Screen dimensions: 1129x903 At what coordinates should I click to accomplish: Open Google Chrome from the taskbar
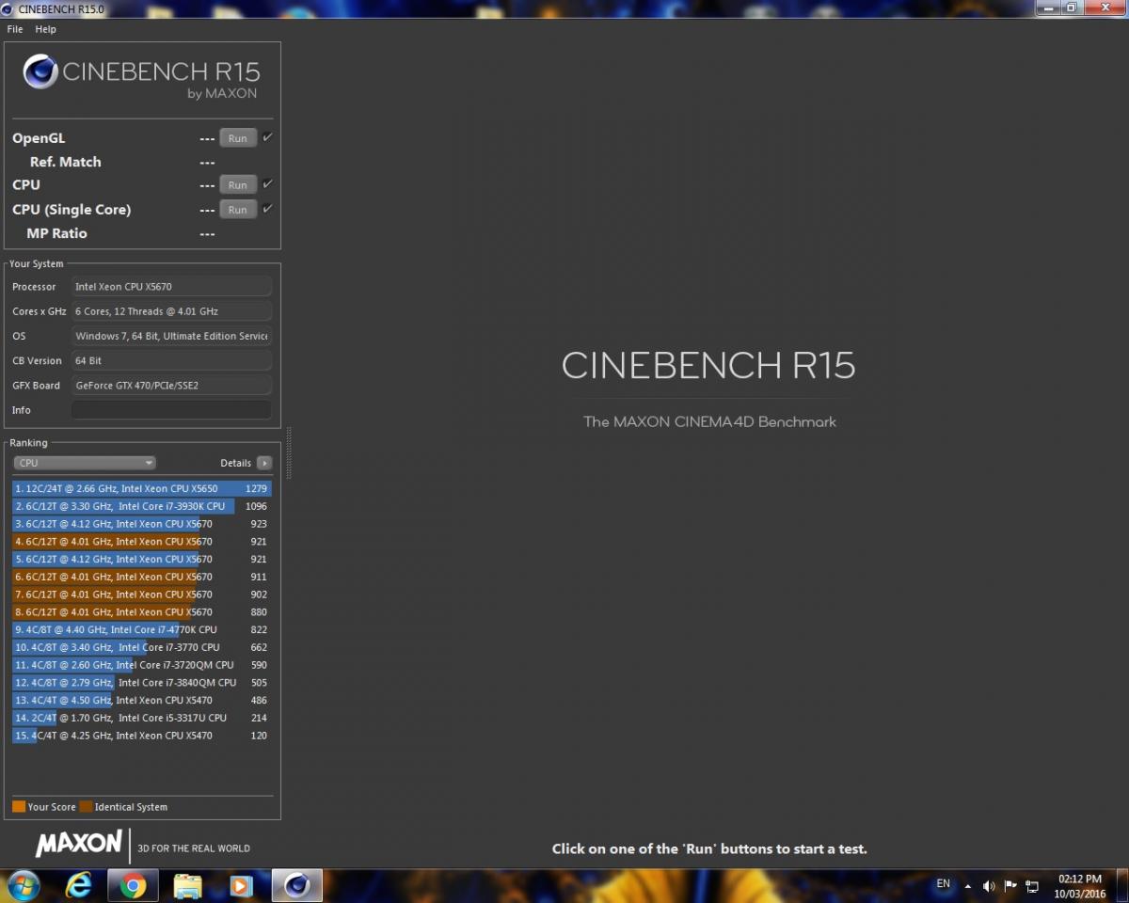[133, 885]
